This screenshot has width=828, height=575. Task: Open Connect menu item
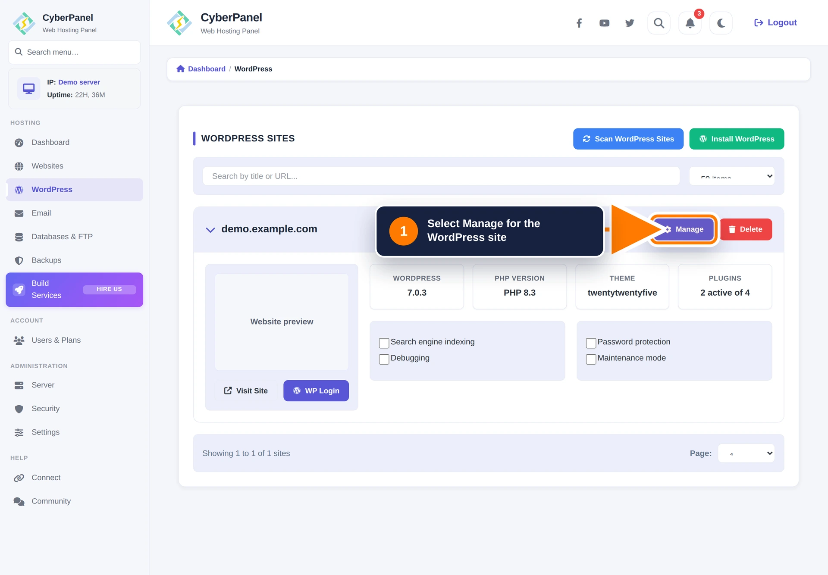[74, 478]
